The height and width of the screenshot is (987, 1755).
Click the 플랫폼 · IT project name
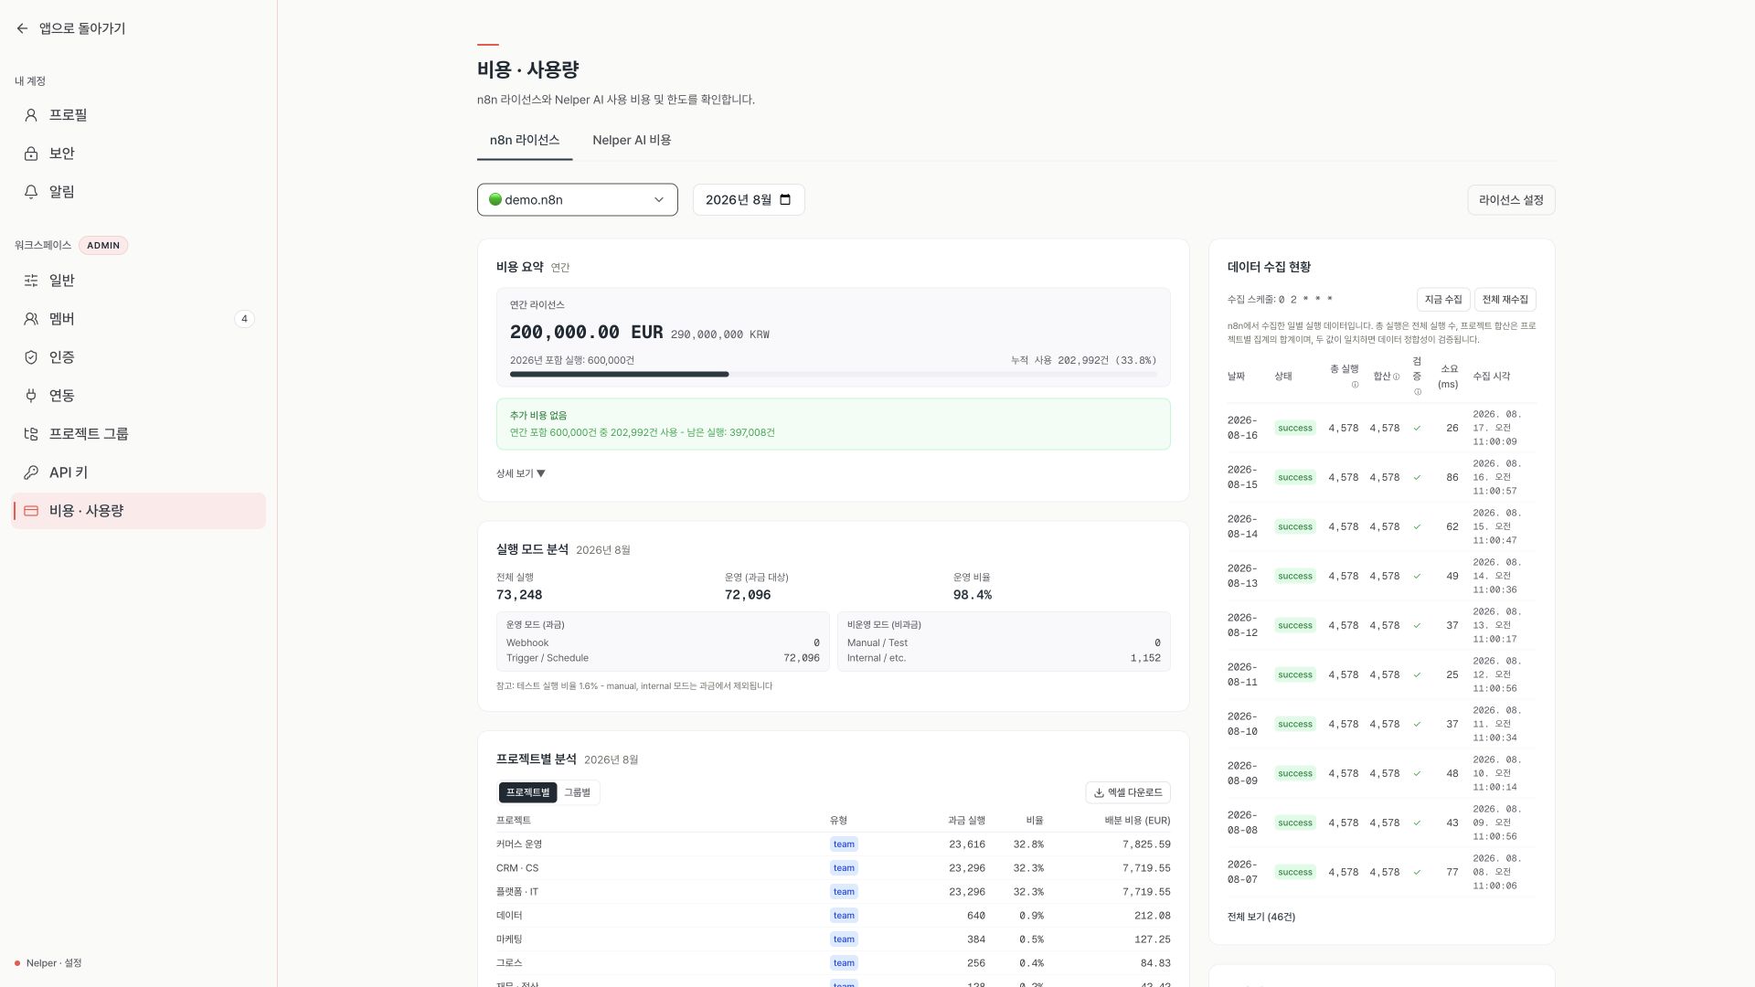517,892
